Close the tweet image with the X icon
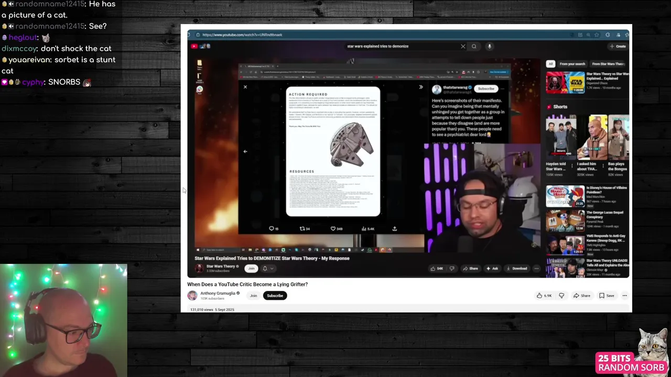 point(245,87)
